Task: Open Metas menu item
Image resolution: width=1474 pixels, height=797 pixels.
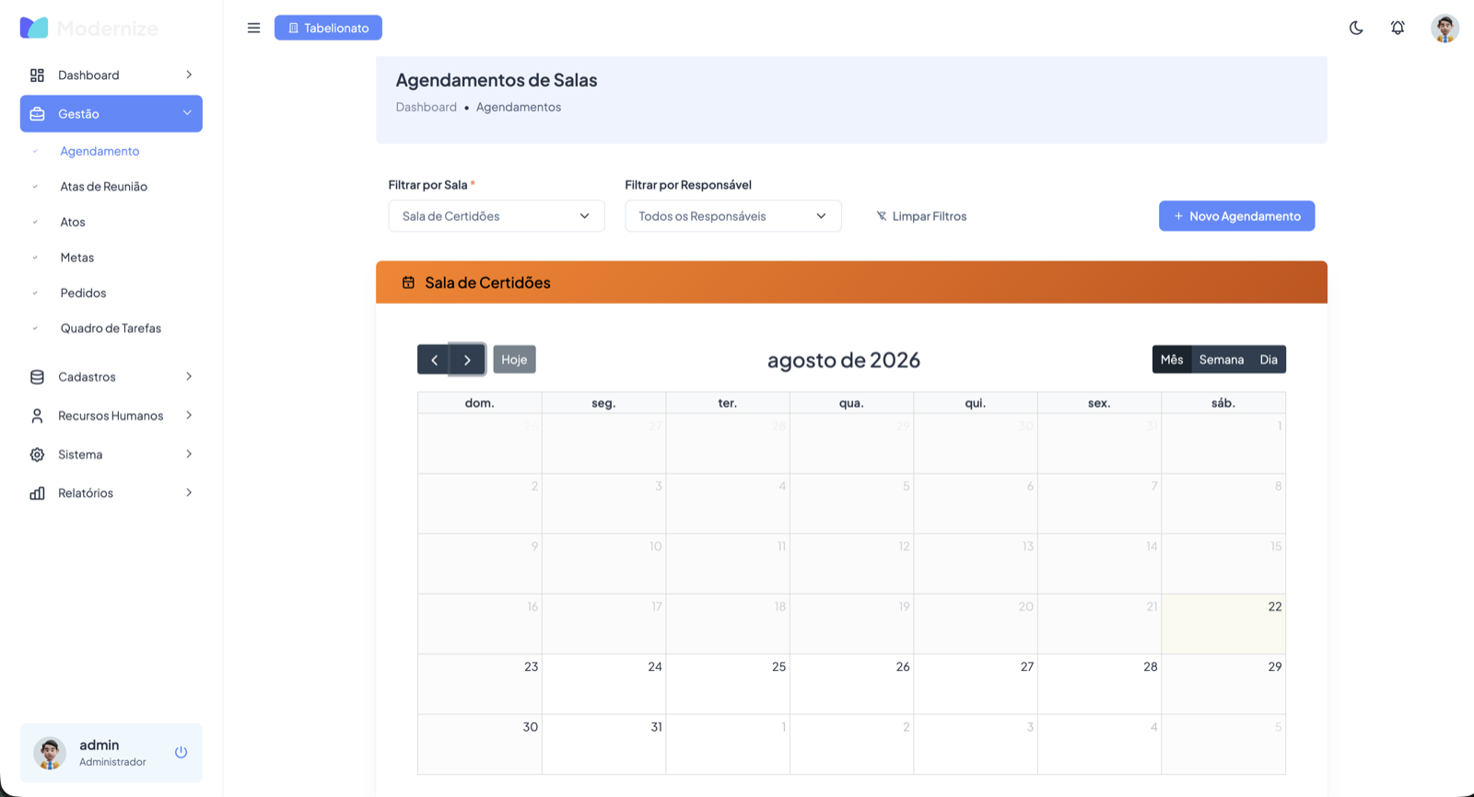Action: (x=77, y=258)
